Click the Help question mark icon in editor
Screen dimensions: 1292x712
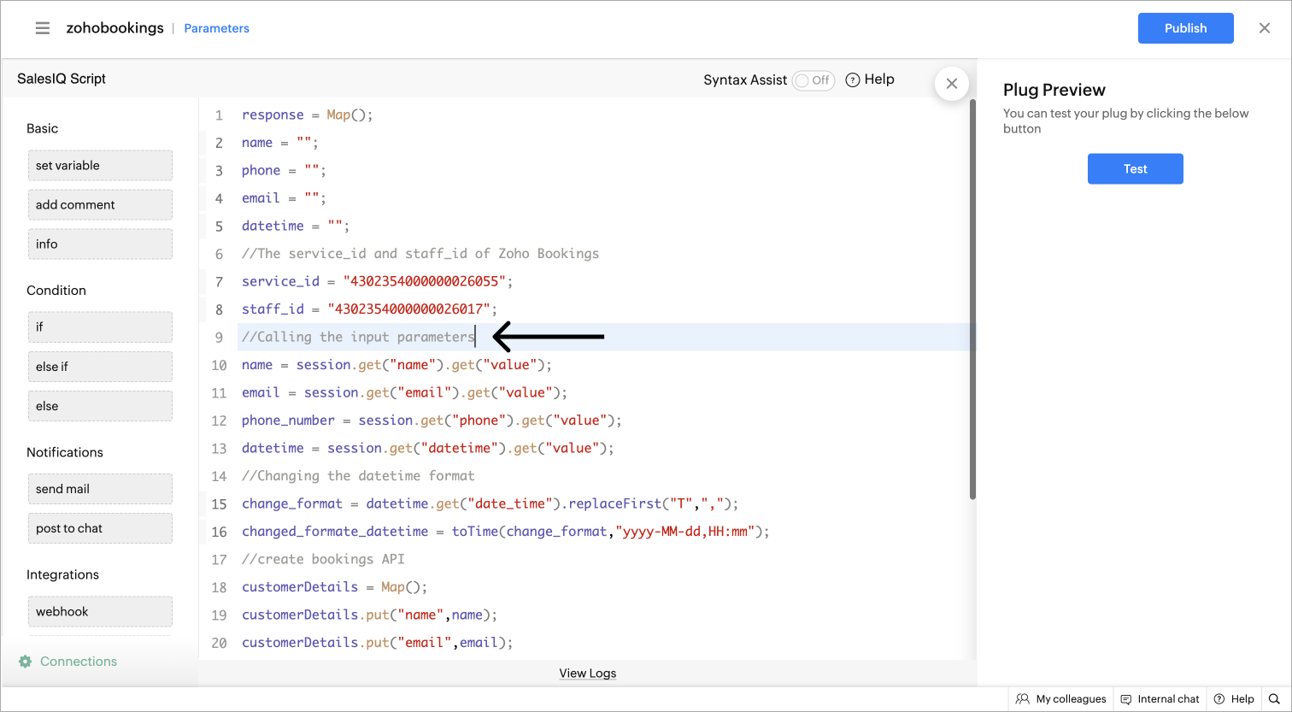(x=852, y=79)
